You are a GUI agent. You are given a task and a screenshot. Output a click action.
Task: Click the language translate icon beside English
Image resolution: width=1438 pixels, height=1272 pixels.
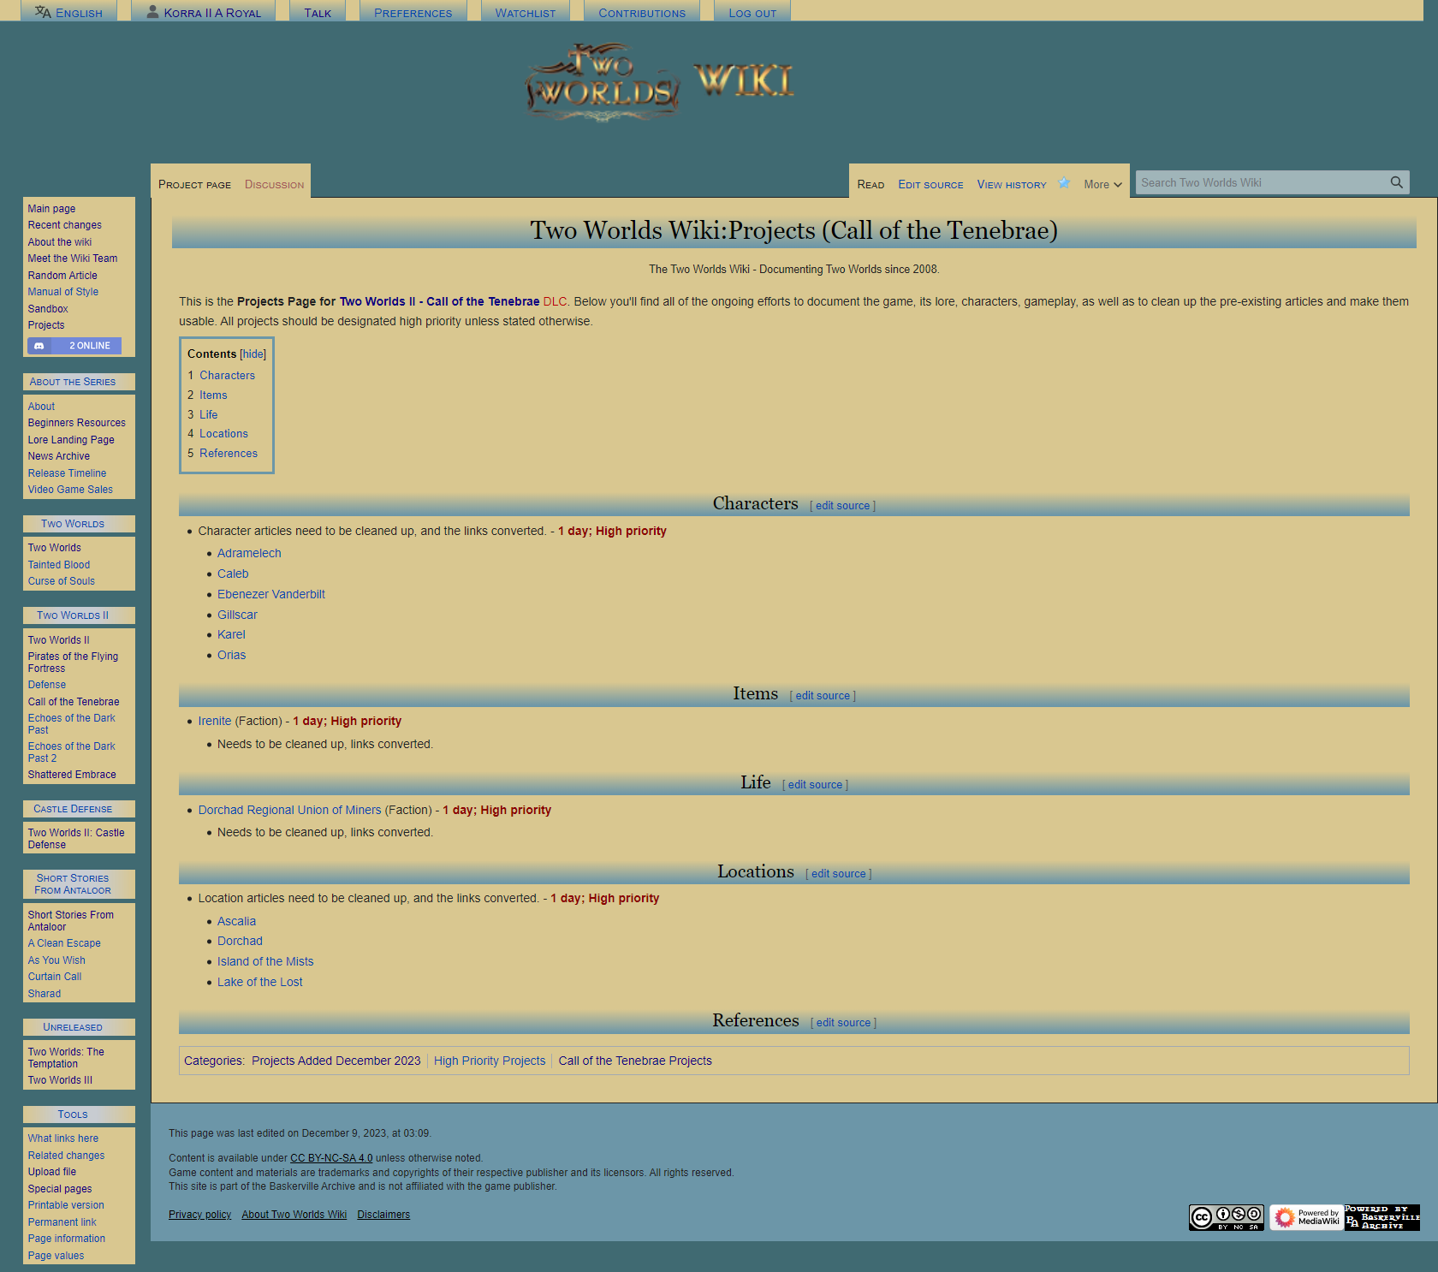[x=43, y=12]
